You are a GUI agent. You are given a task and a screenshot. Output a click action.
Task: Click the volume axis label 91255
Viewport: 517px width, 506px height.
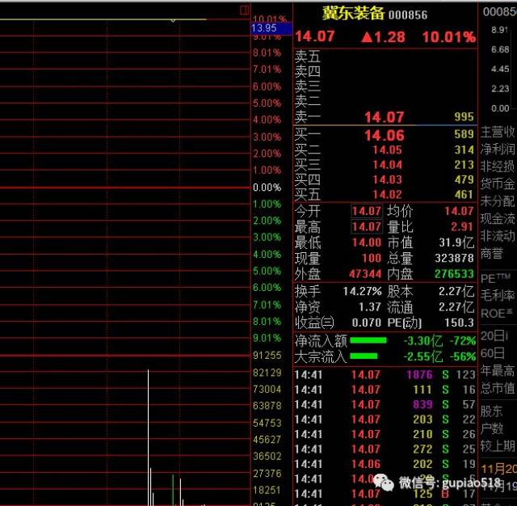coord(267,356)
